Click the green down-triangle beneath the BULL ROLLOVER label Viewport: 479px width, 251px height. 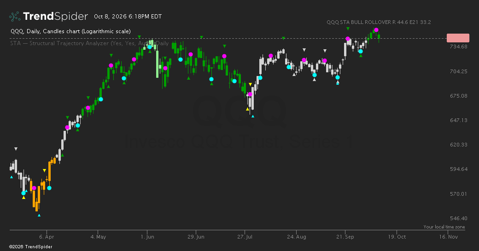coord(348,29)
